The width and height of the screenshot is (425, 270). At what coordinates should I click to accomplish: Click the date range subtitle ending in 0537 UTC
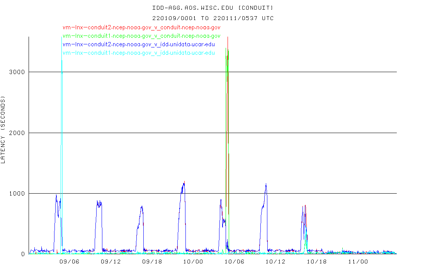(213, 18)
